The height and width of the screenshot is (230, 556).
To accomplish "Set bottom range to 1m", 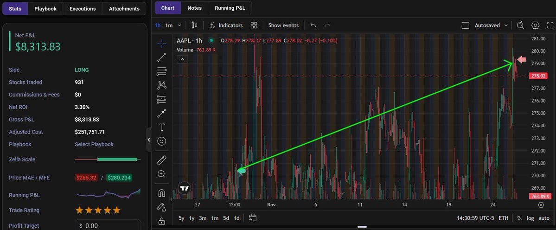I will [x=215, y=218].
